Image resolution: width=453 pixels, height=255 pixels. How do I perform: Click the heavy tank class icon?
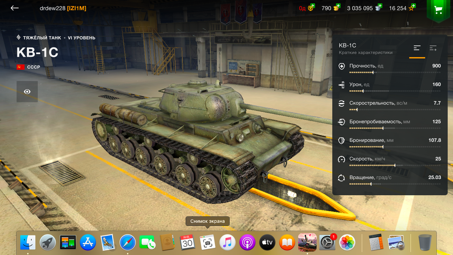pyautogui.click(x=19, y=38)
